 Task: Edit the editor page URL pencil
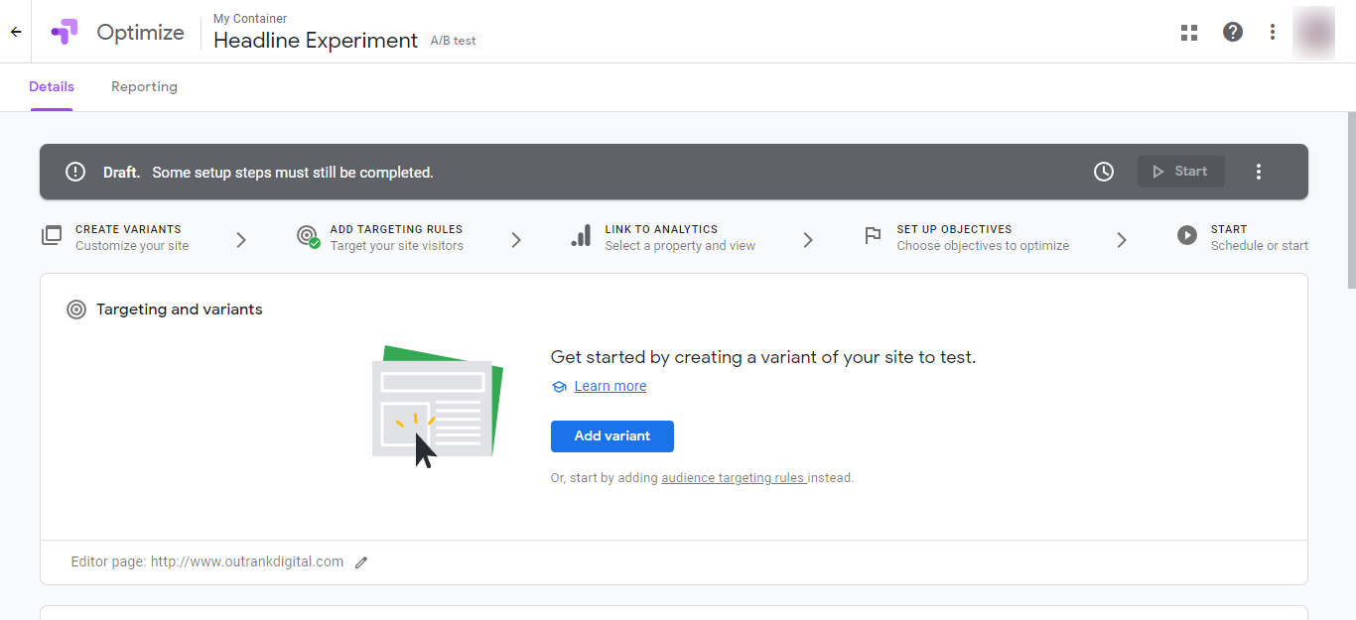click(x=361, y=562)
